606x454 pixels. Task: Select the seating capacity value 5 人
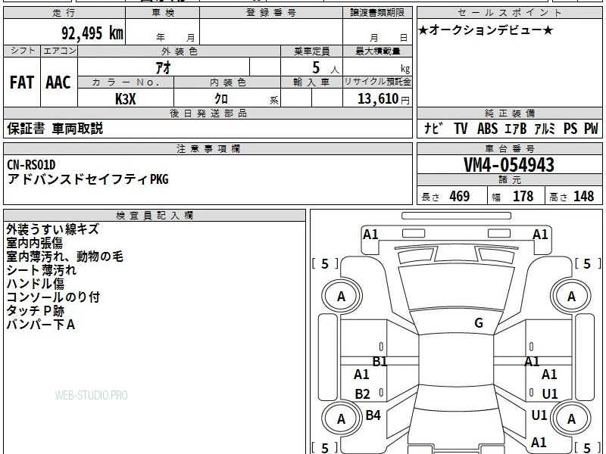[x=326, y=68]
